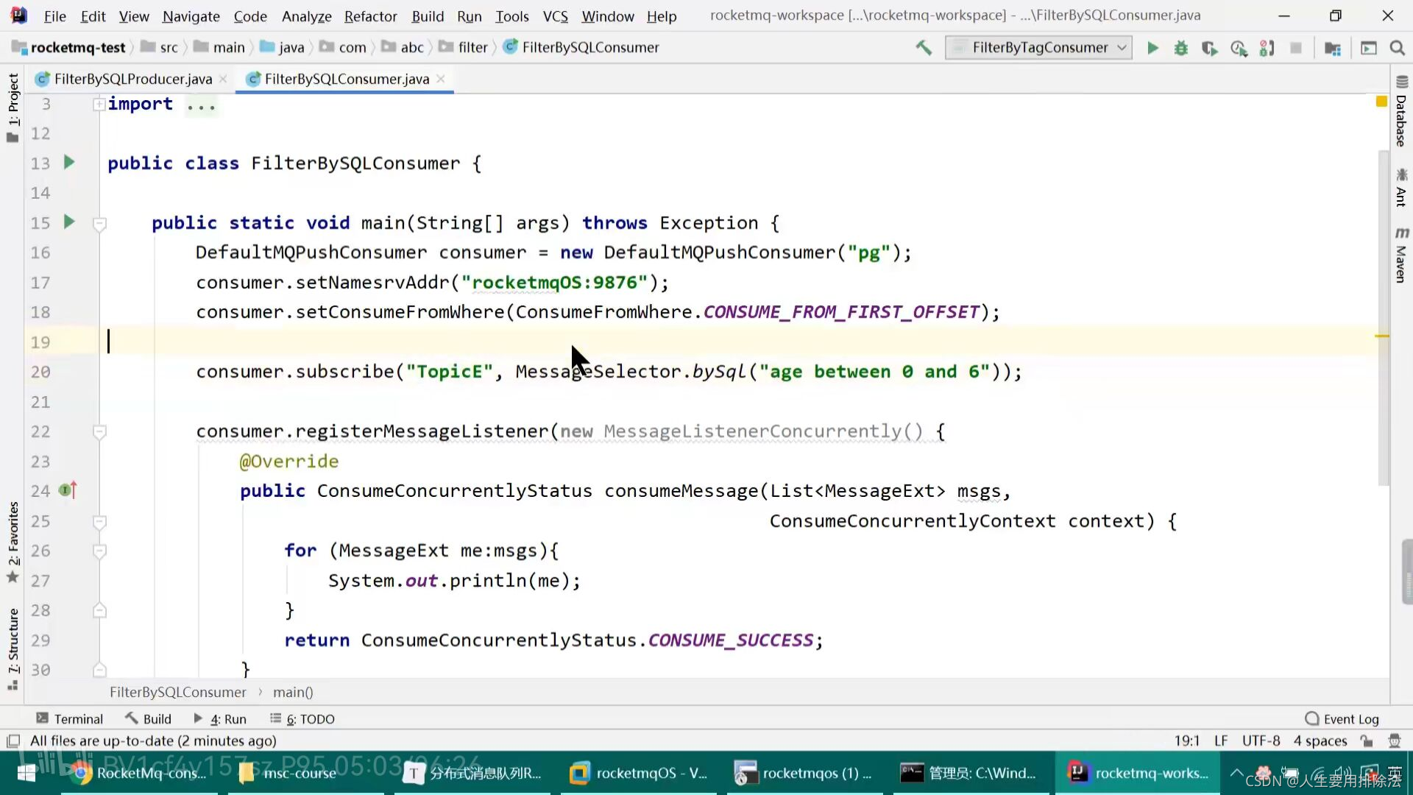The image size is (1413, 795).
Task: Run with Coverage icon in toolbar
Action: click(1209, 48)
